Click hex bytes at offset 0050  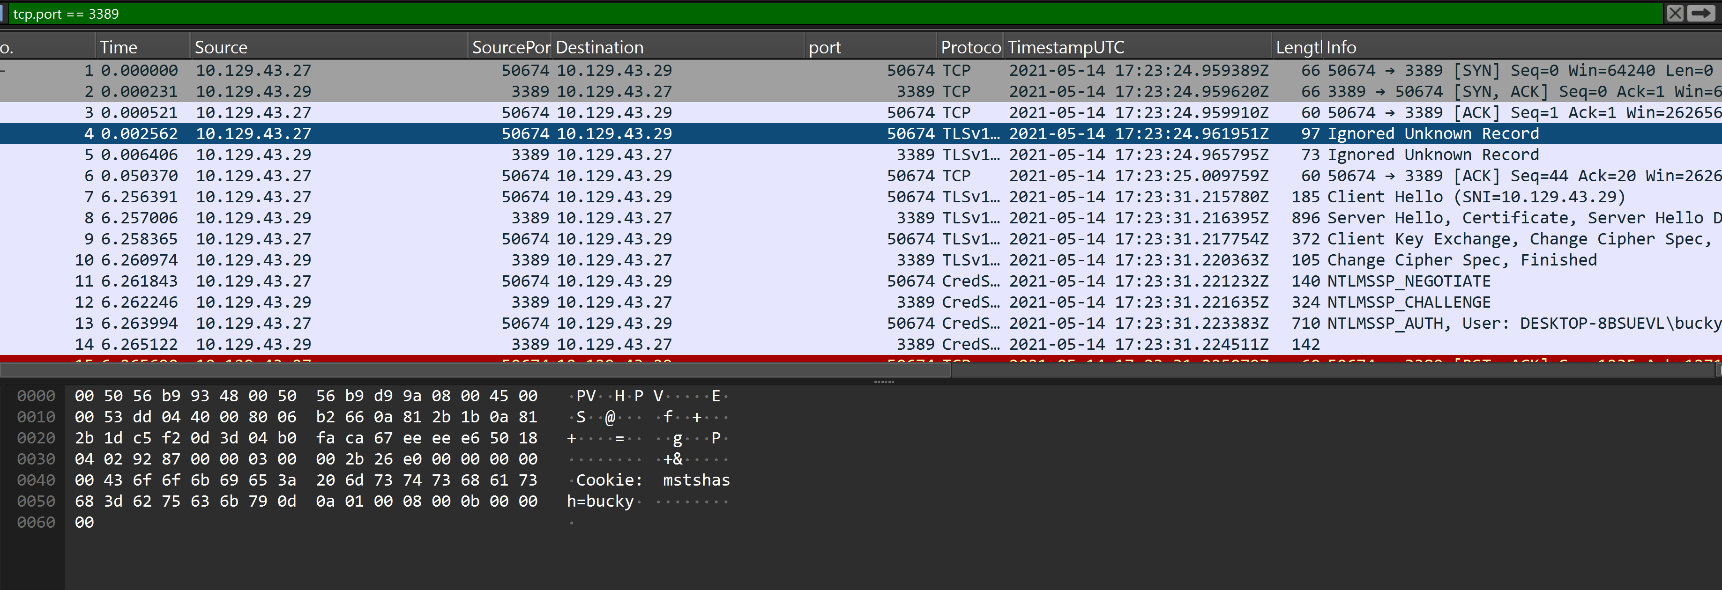[x=306, y=501]
